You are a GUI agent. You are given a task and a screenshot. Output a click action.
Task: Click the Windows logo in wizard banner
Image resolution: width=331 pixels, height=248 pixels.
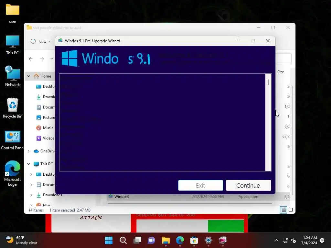point(69,58)
